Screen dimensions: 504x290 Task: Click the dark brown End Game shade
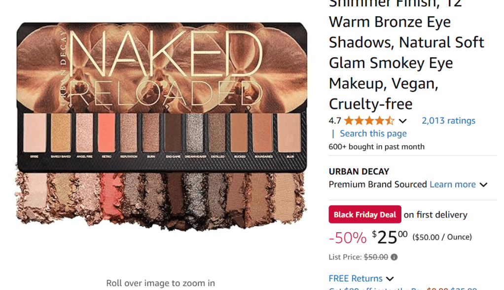[173, 133]
